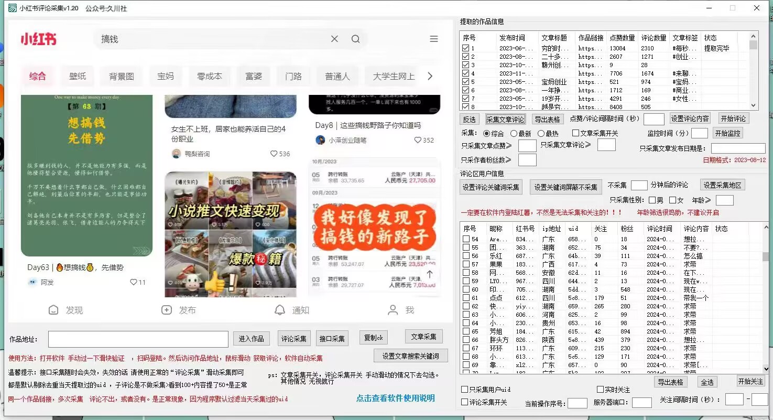Sort works table by 点赞数量 column header
Screen dimensions: 773x420
(622, 38)
